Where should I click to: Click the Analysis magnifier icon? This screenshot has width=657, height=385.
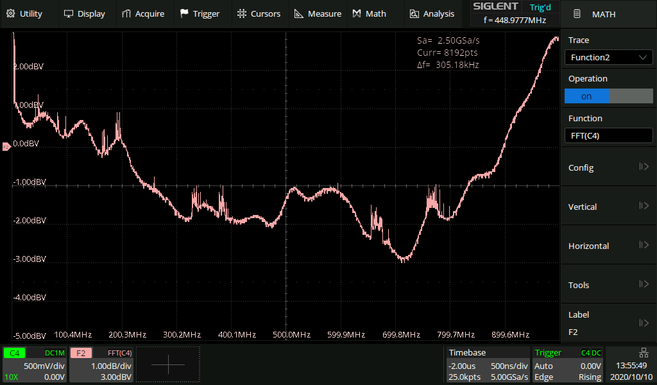pyautogui.click(x=414, y=14)
